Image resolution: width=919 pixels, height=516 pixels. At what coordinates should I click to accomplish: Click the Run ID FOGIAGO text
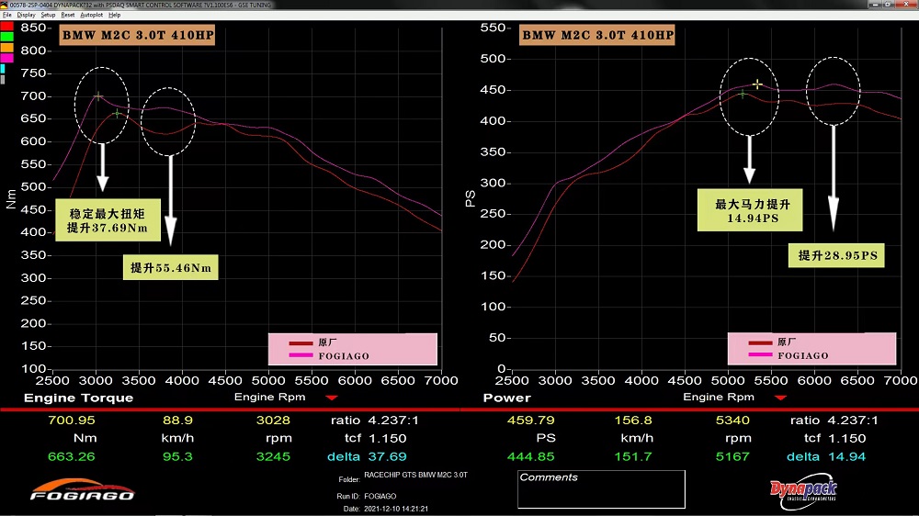(380, 496)
